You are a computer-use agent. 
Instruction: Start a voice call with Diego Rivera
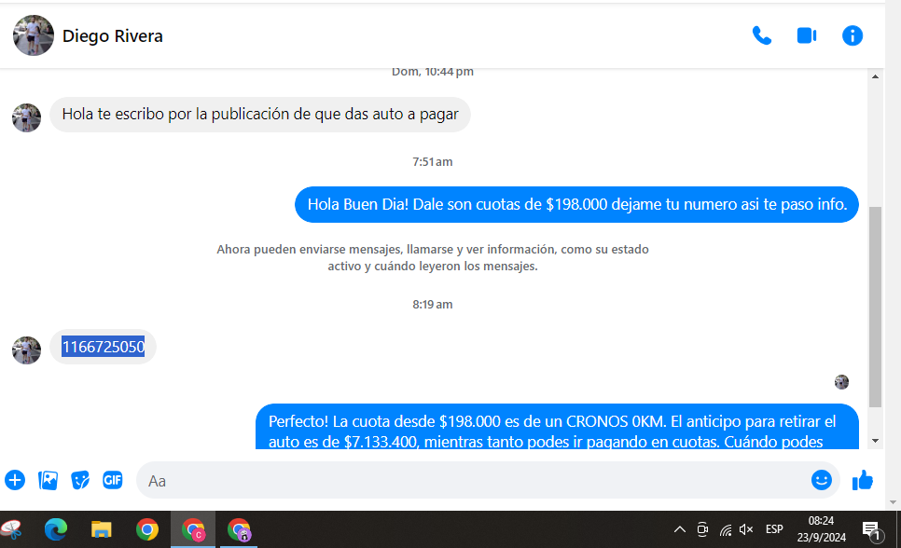pos(762,36)
